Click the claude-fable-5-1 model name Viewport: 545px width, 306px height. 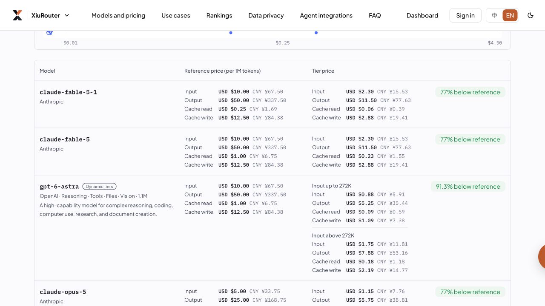click(68, 92)
